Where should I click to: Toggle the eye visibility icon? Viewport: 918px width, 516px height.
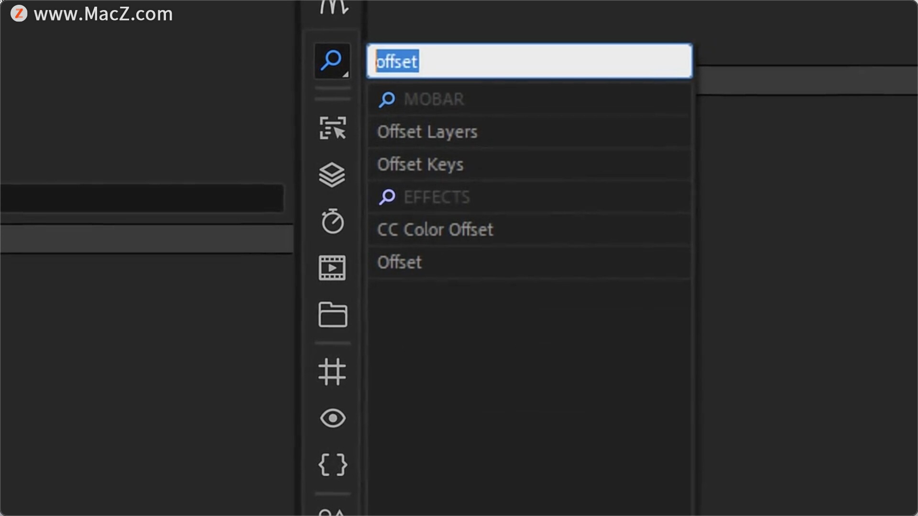(332, 418)
